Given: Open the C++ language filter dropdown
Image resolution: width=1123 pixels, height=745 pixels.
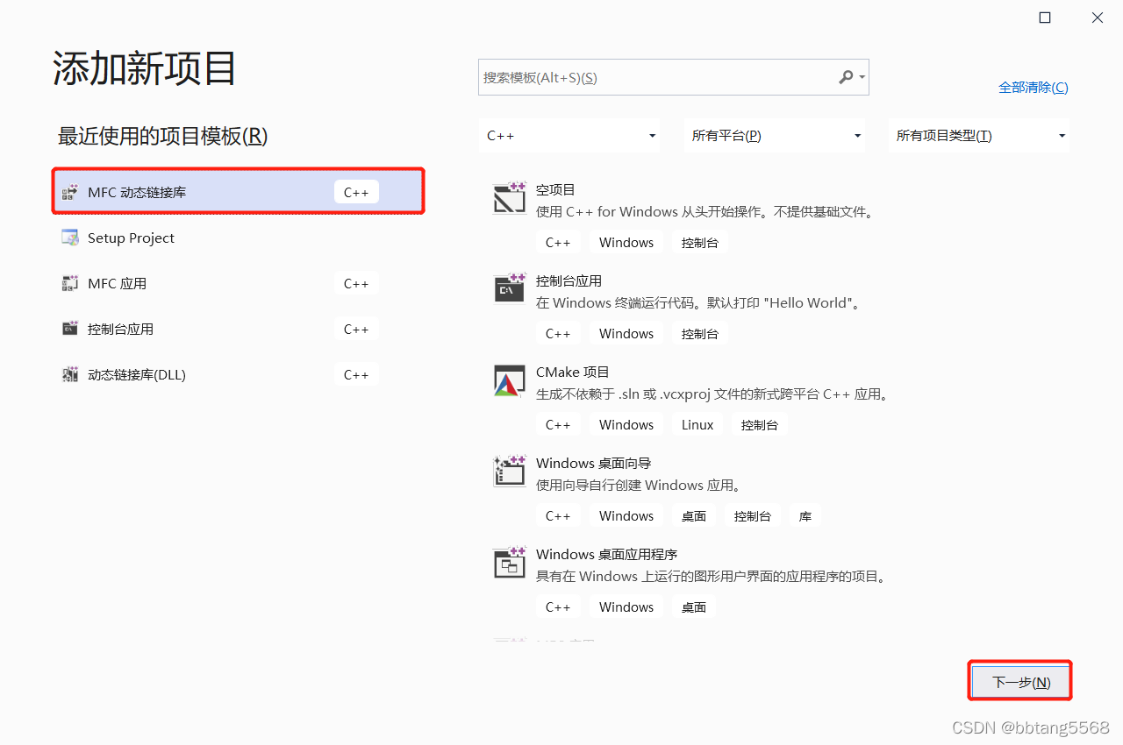Looking at the screenshot, I should (x=570, y=136).
